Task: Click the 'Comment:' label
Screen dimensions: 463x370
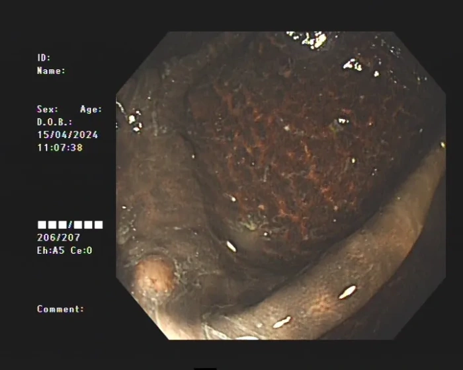Action: [x=61, y=309]
